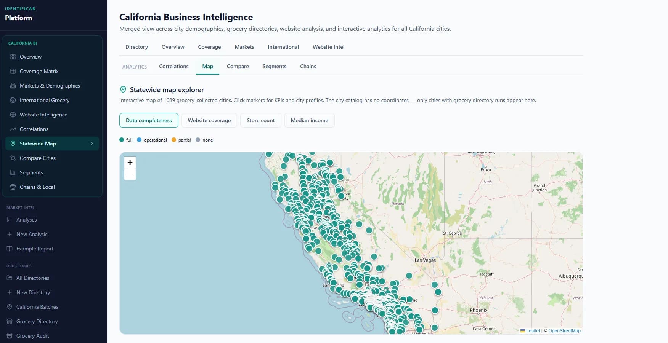Select the Data completeness map layer

[149, 120]
